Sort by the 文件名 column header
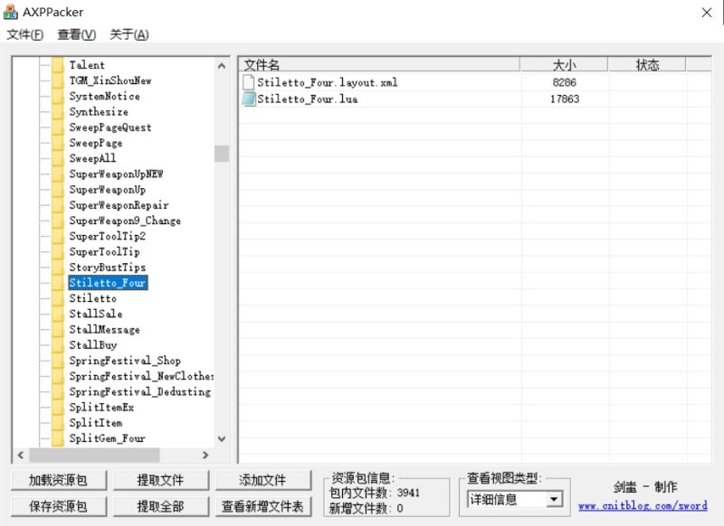This screenshot has height=526, width=724. point(379,64)
